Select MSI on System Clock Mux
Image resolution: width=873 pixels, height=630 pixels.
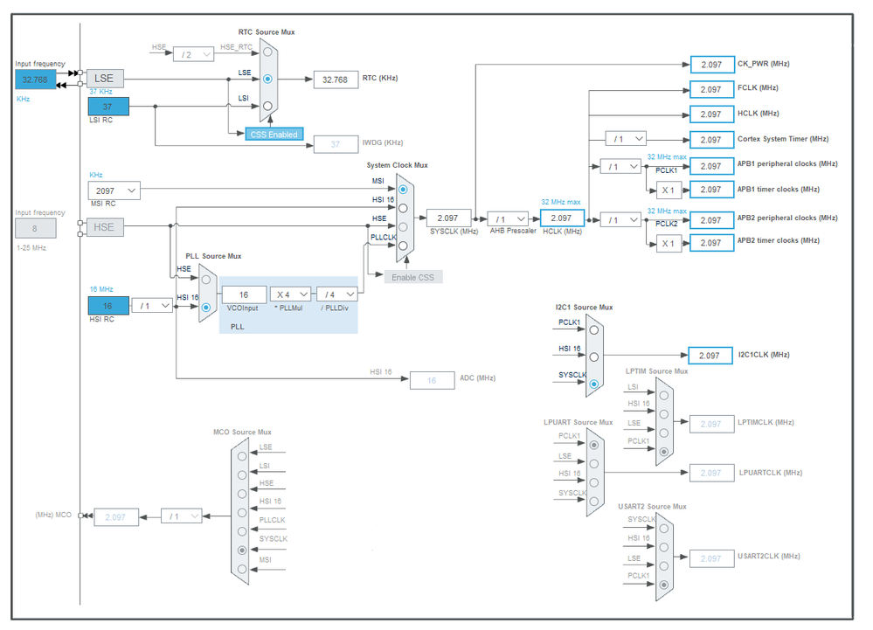point(403,190)
